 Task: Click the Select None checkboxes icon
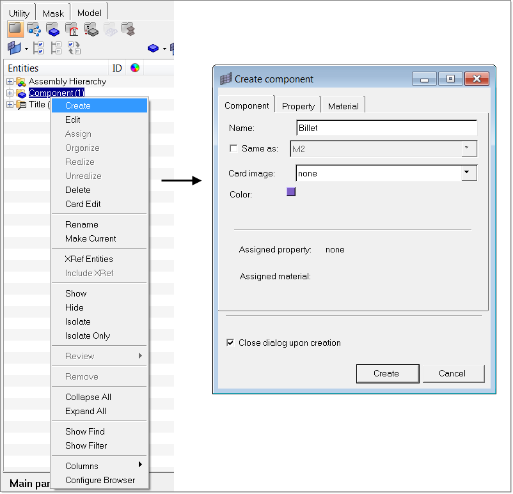coord(56,48)
